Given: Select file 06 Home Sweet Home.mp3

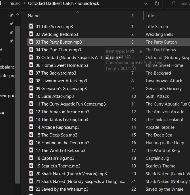Looking at the screenshot, I should (x=62, y=65).
